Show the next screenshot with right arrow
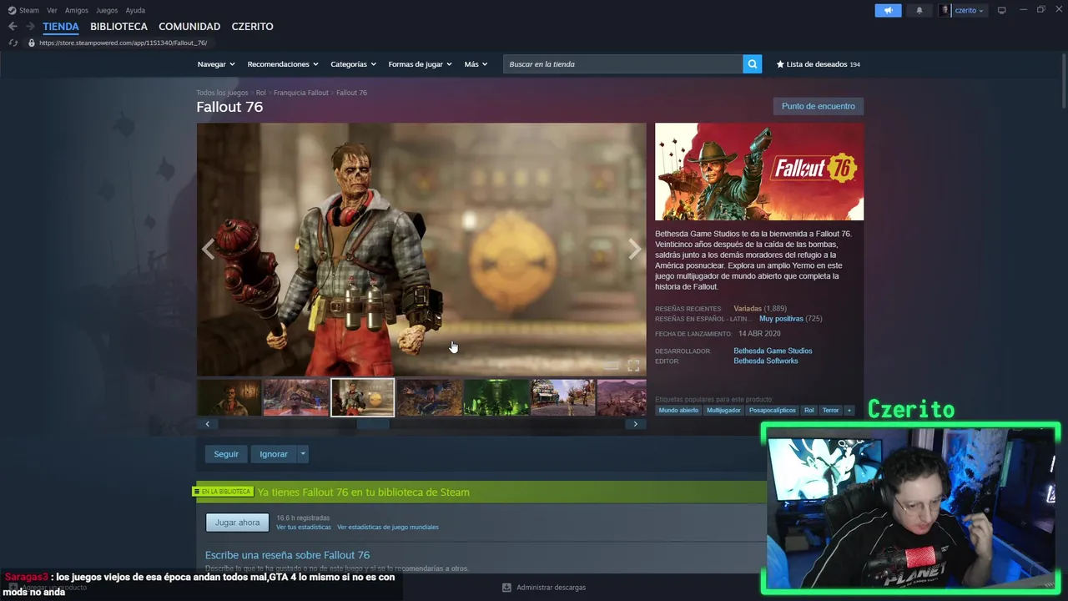The height and width of the screenshot is (601, 1068). click(x=634, y=249)
